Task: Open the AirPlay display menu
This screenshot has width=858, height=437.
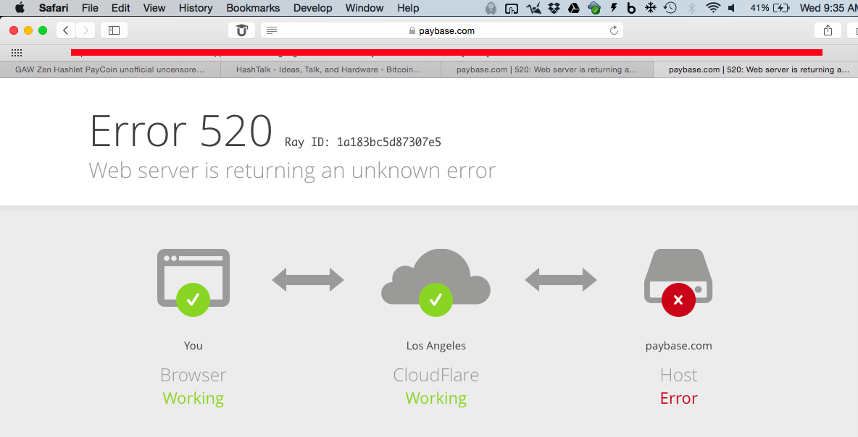Action: [x=511, y=8]
